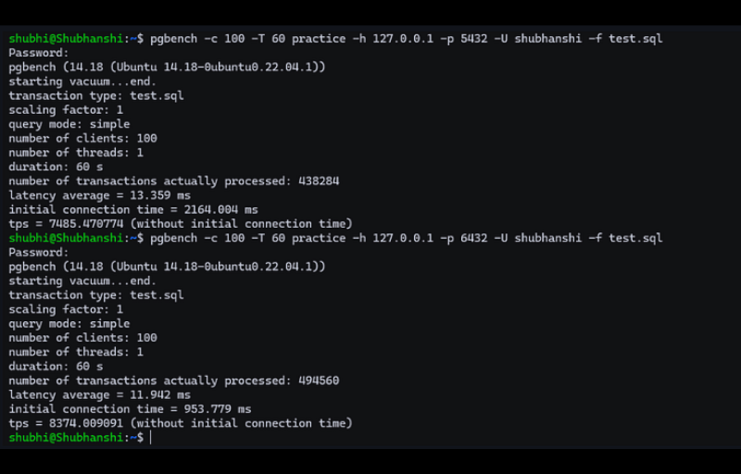
Task: Click the transaction count 438284
Action: coord(319,181)
